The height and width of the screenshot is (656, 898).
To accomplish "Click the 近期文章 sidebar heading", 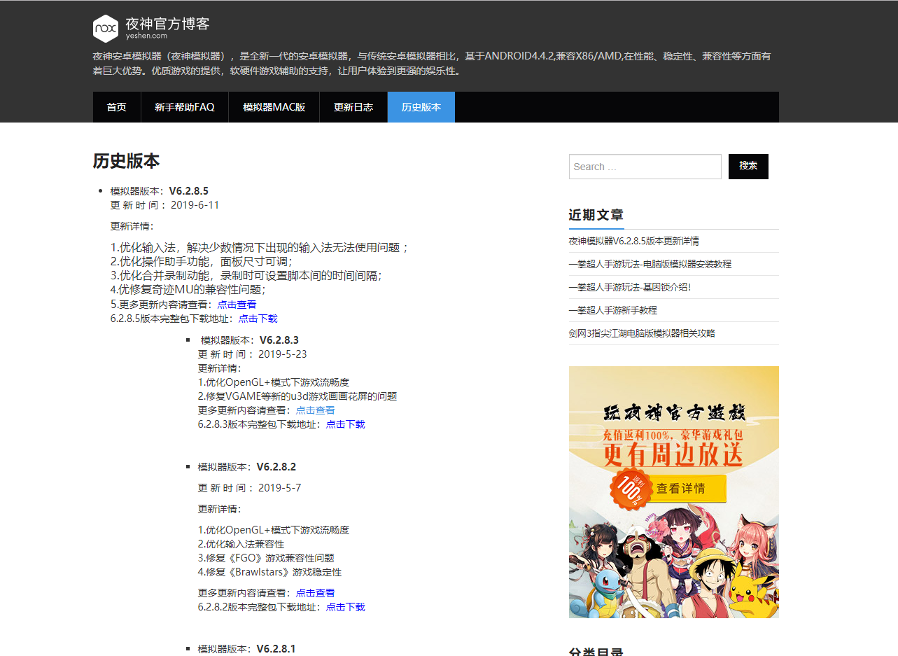I will pyautogui.click(x=596, y=215).
